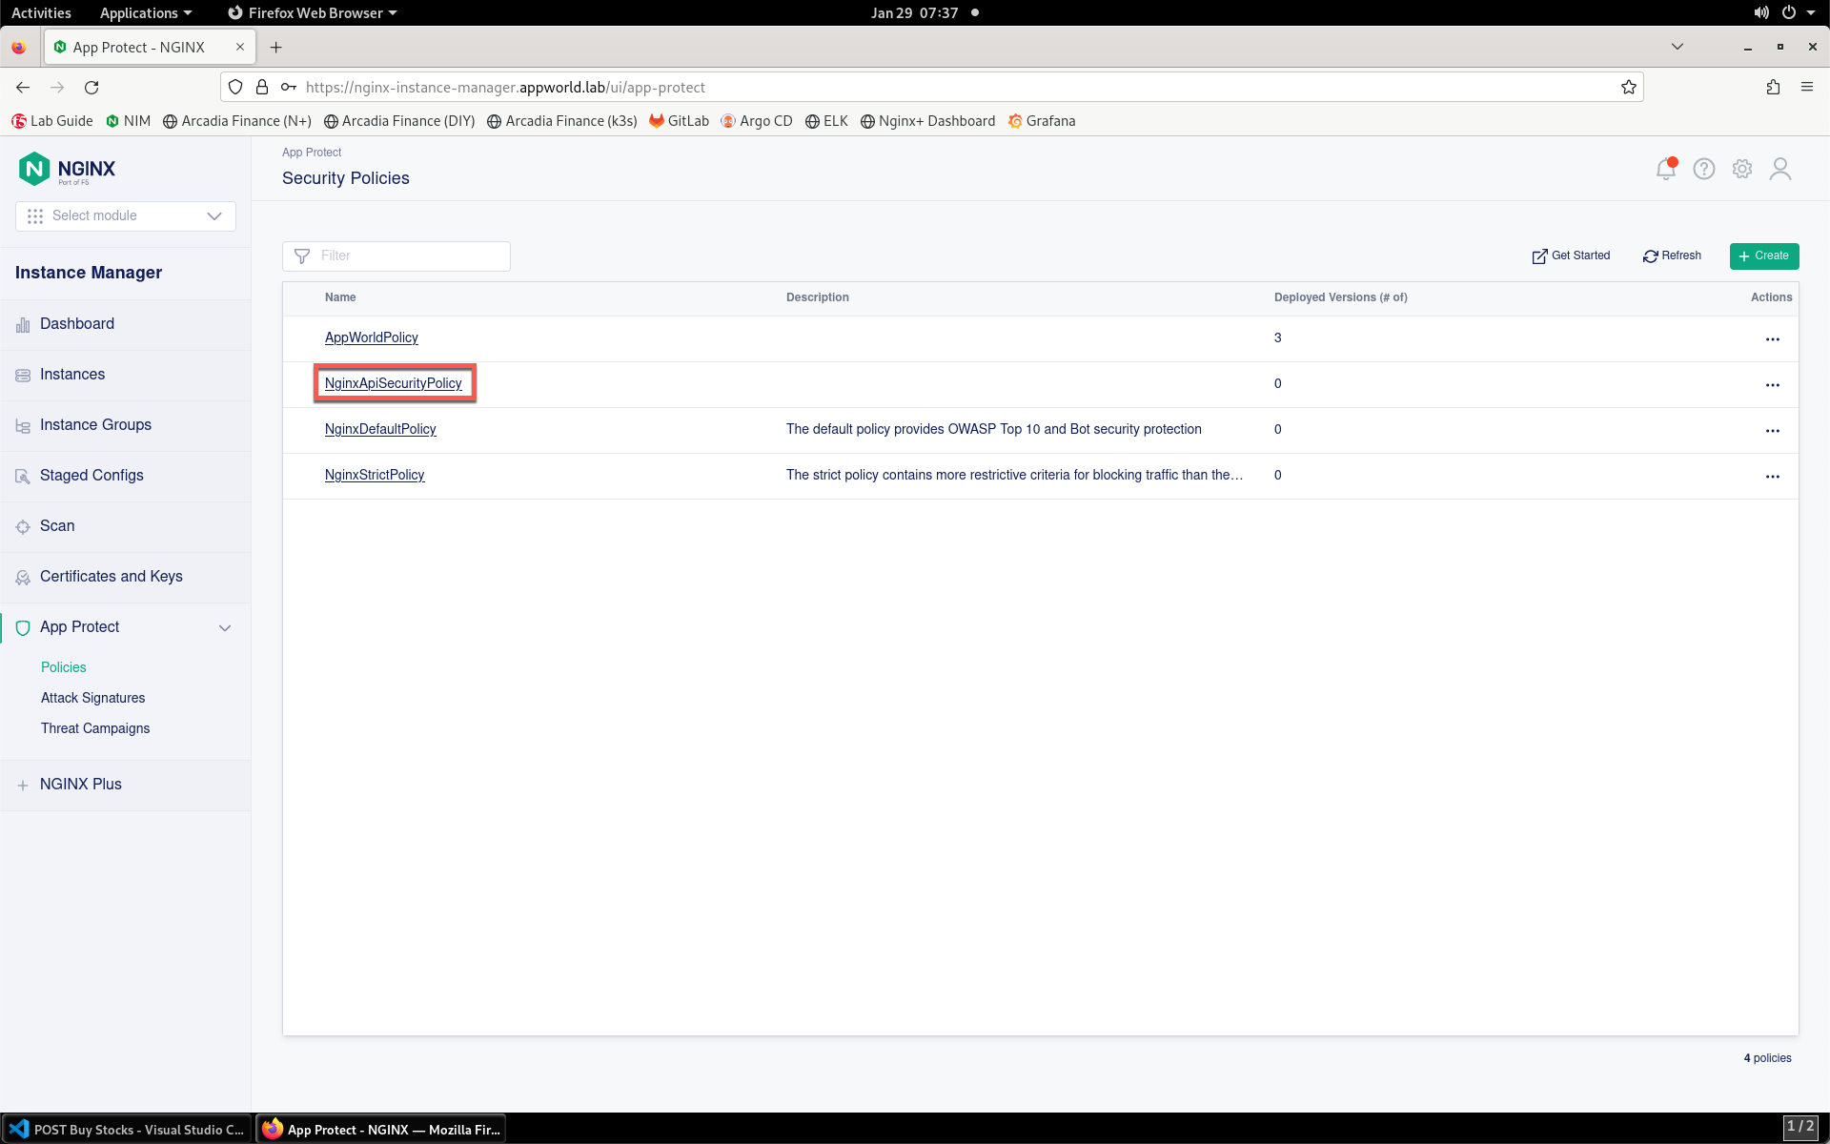Open actions menu for AppWorldPolicy row

click(1773, 339)
